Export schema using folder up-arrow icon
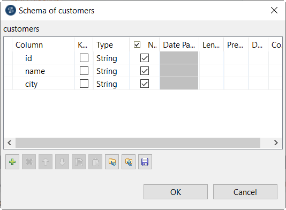286x210 pixels. pyautogui.click(x=129, y=162)
